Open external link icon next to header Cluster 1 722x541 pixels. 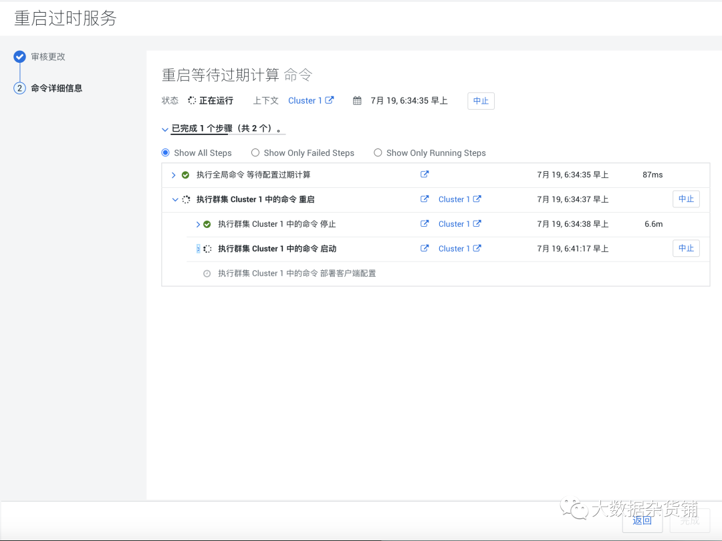coord(329,100)
